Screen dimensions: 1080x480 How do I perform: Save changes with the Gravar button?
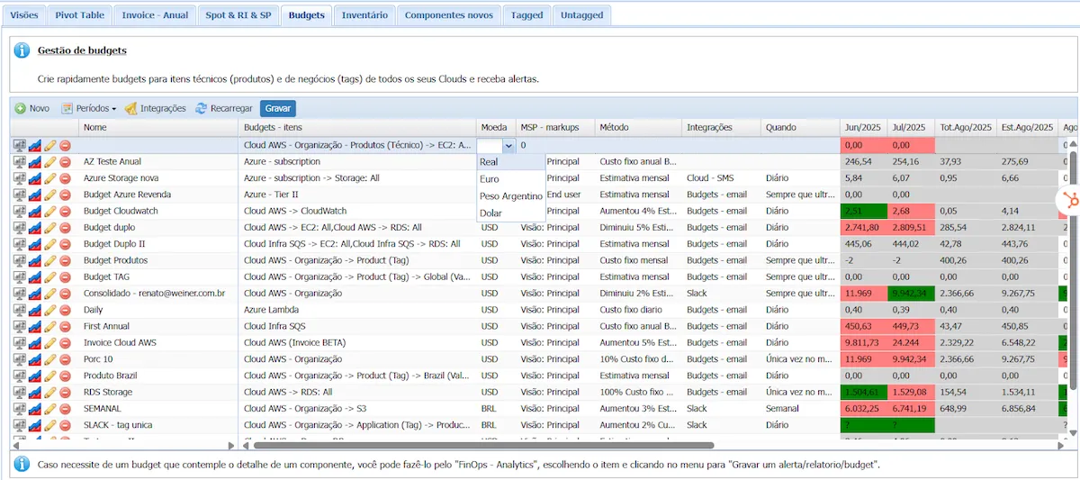tap(278, 108)
